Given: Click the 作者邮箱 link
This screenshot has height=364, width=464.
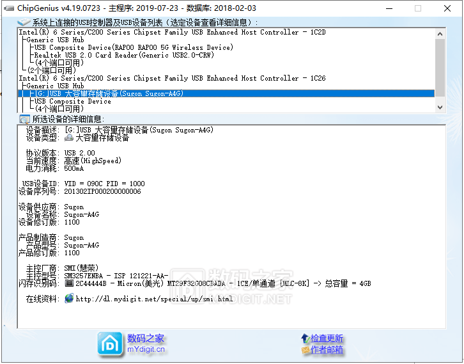Looking at the screenshot, I should click(327, 350).
